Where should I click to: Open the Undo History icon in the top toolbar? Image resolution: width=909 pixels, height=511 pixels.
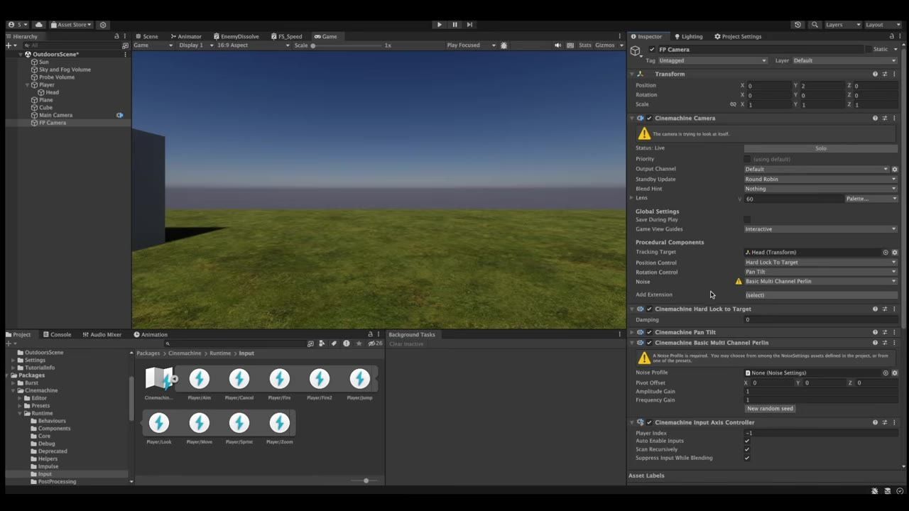pos(798,25)
